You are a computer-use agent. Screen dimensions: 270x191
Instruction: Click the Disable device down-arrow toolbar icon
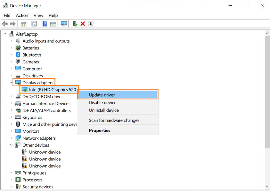click(91, 24)
